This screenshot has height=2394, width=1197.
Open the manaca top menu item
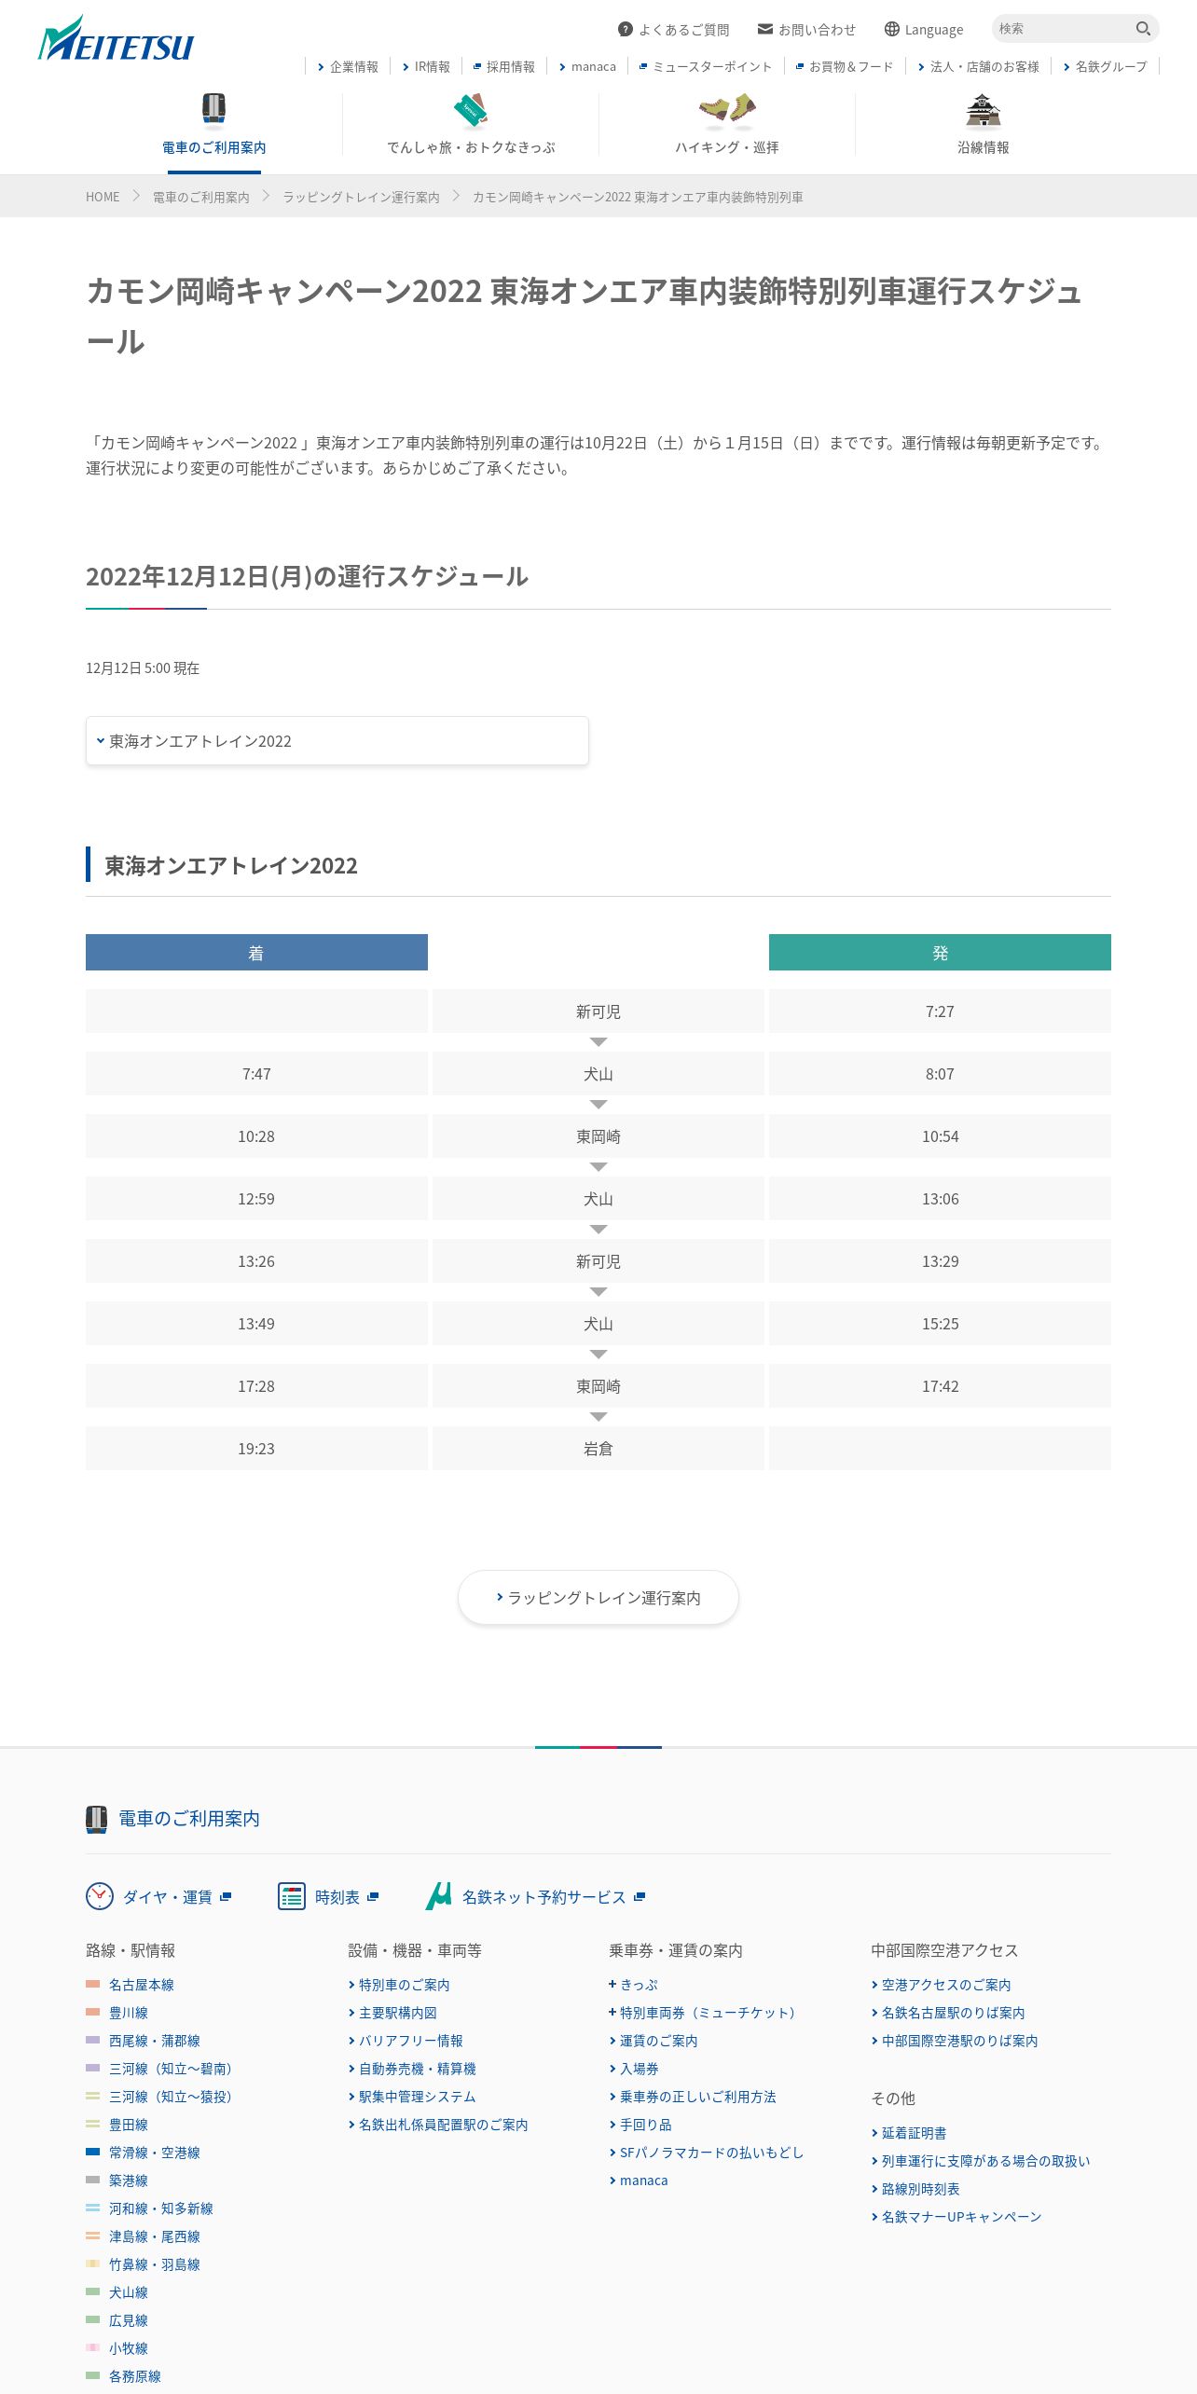[588, 67]
